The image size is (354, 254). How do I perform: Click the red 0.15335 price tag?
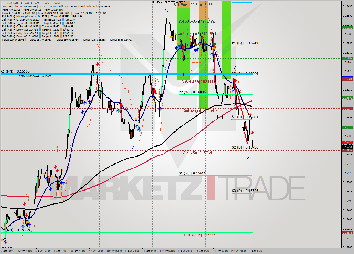[347, 232]
